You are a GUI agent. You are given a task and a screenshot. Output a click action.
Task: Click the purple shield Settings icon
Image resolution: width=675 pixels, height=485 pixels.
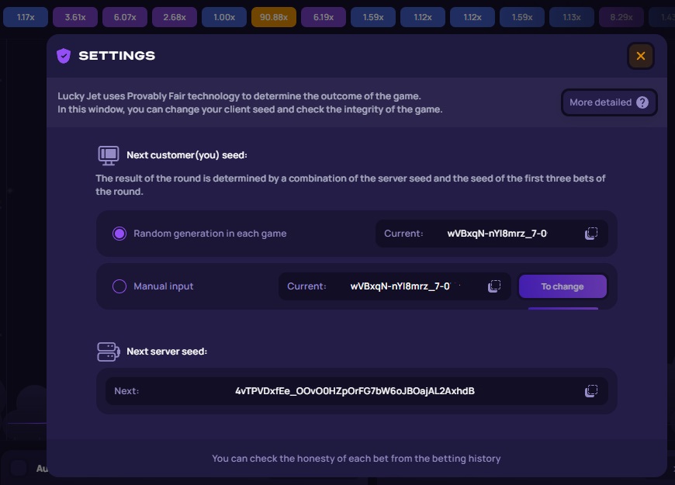click(x=64, y=56)
